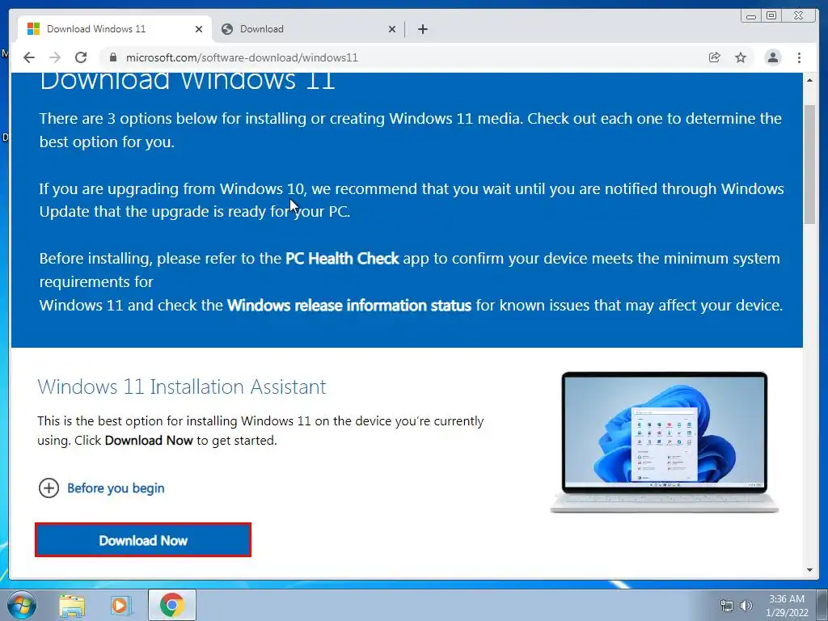Click the Download Now button
Image resolution: width=828 pixels, height=621 pixels.
coord(143,539)
